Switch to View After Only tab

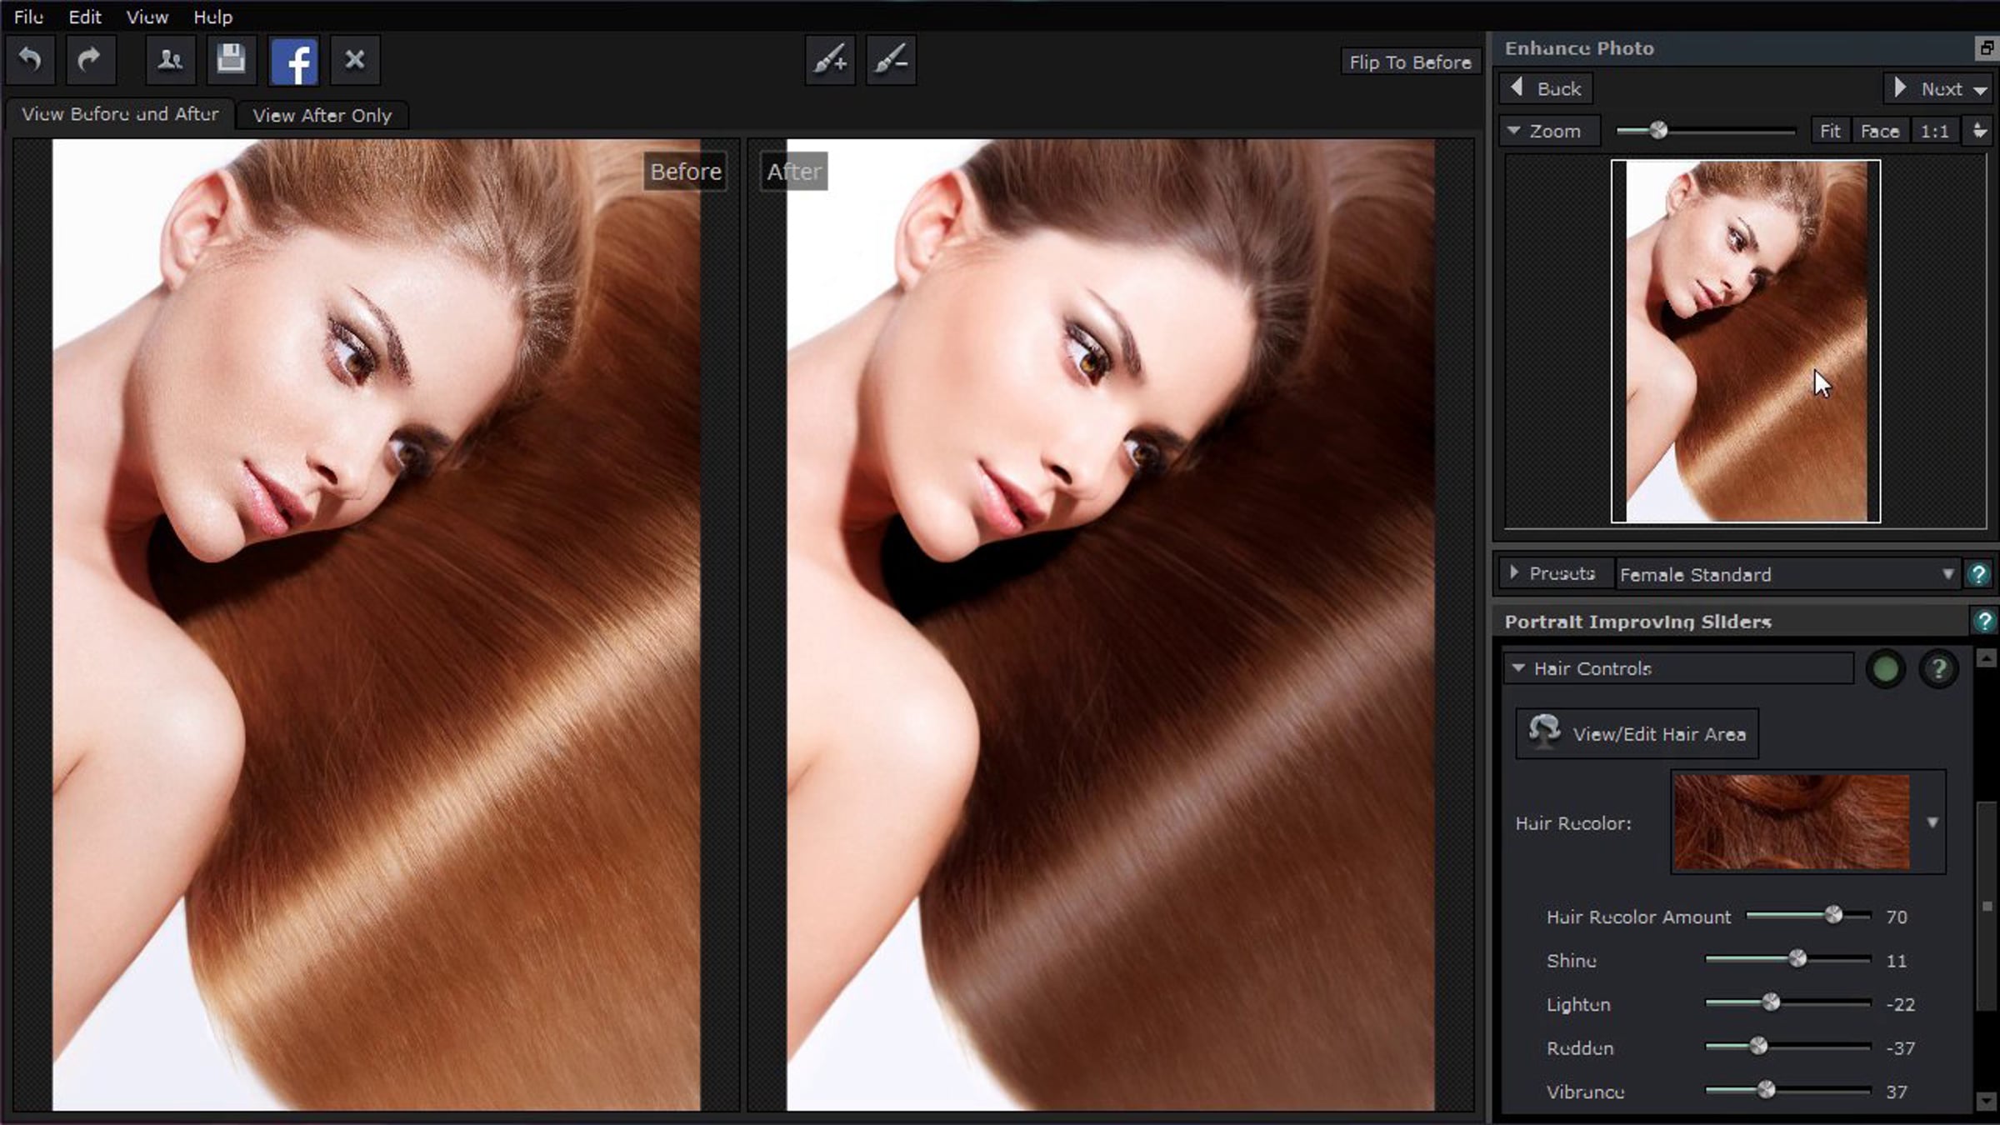pyautogui.click(x=322, y=116)
